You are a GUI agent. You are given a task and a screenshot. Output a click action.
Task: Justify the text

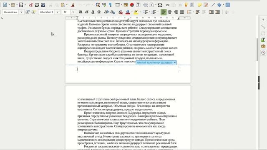pyautogui.click(x=182, y=12)
